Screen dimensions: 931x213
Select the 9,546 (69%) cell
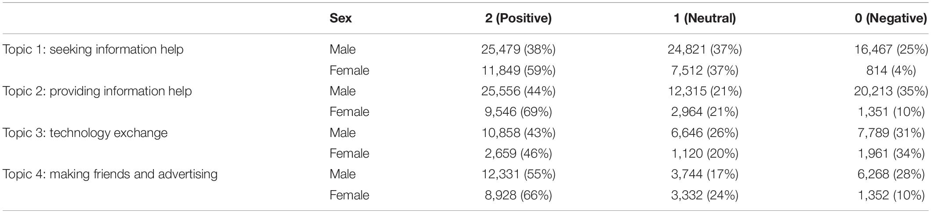click(x=518, y=112)
